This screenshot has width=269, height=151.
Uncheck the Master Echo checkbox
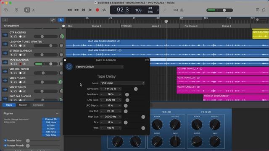[x=5, y=141]
